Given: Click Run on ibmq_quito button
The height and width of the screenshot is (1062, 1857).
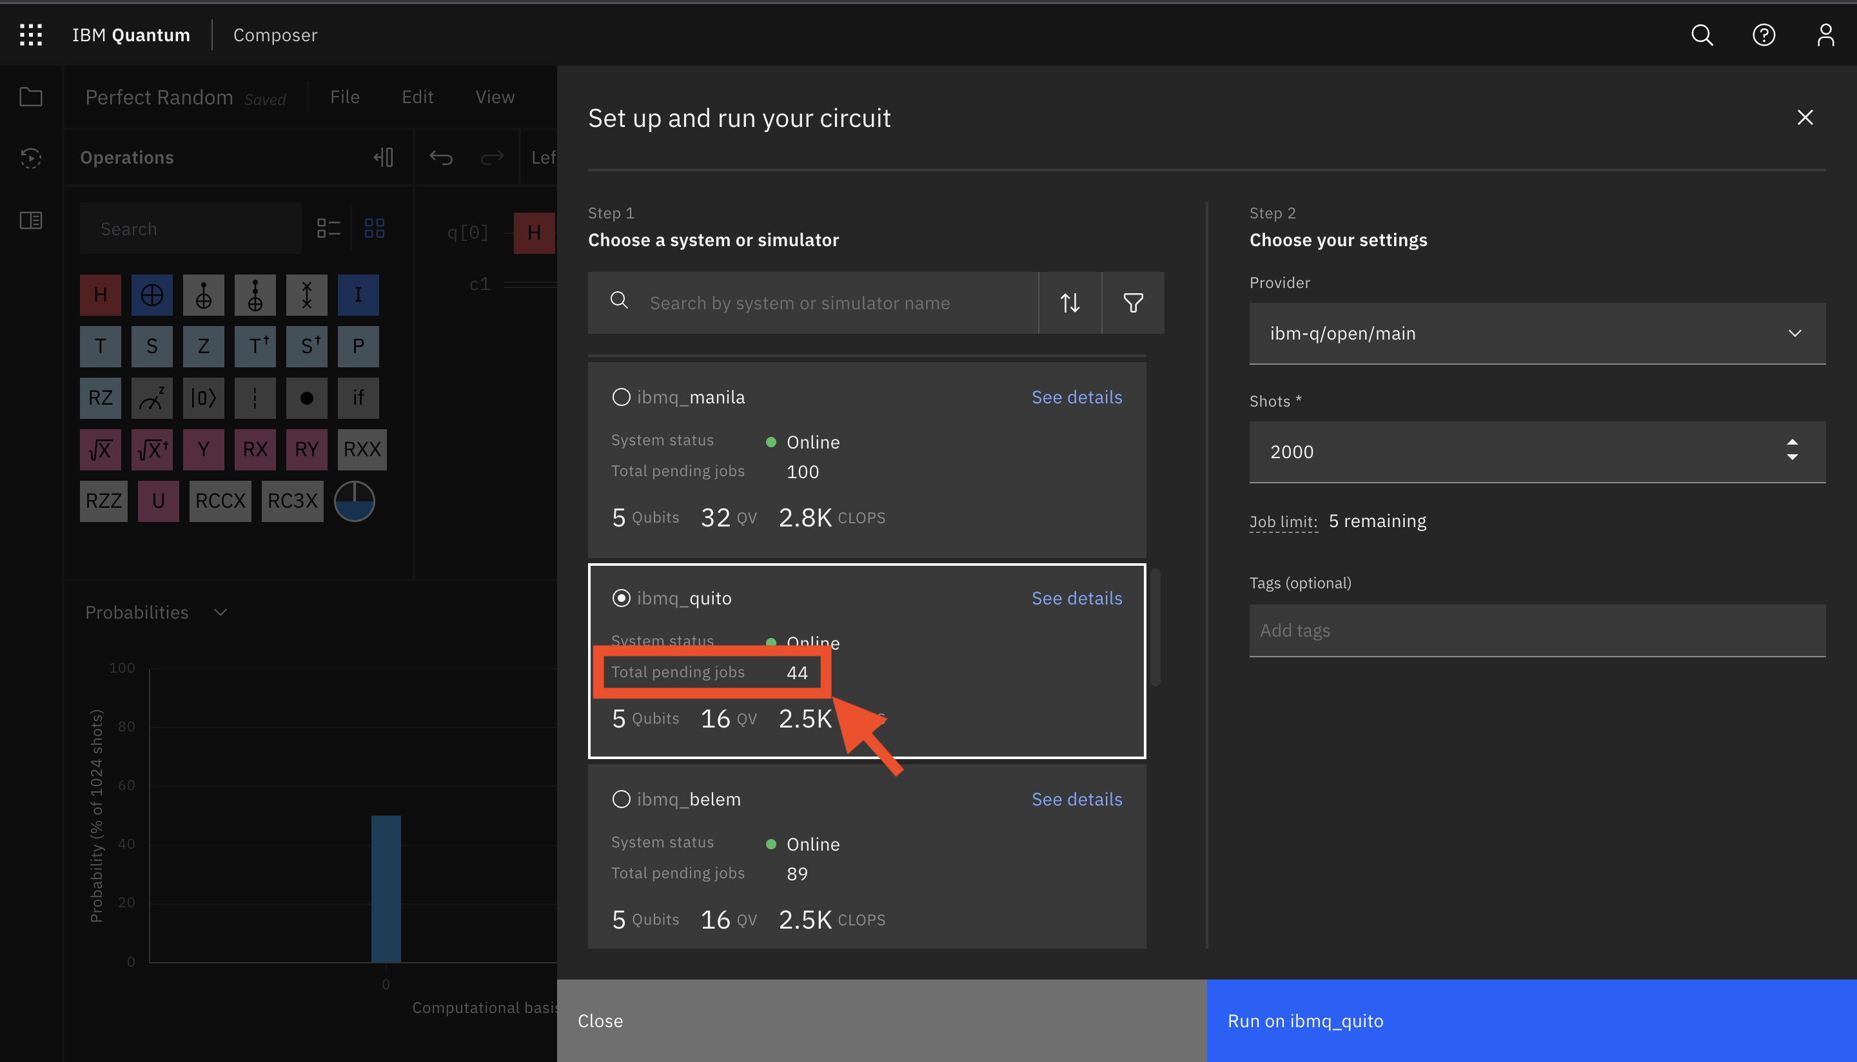Looking at the screenshot, I should (1531, 1020).
